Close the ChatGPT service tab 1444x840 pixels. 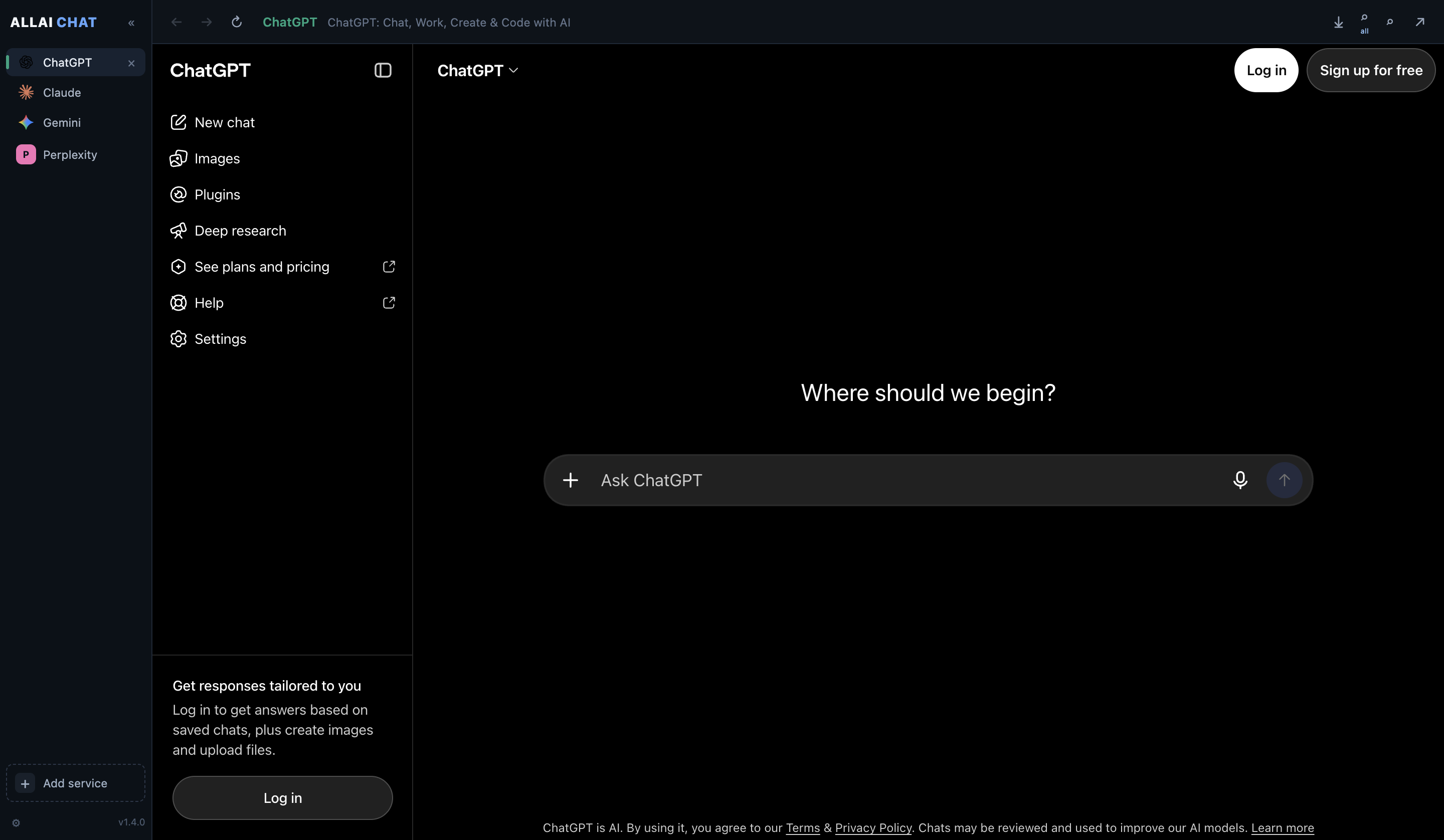[131, 63]
